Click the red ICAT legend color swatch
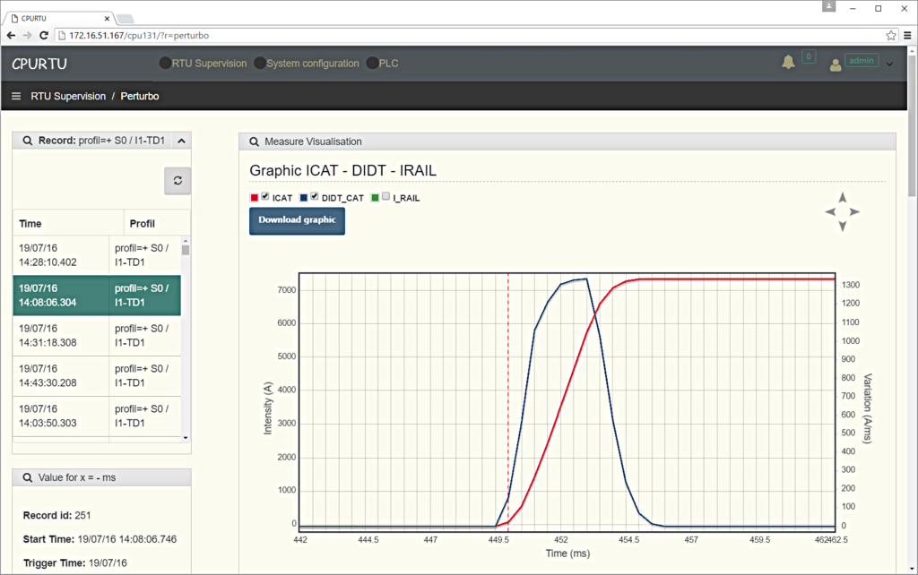Screen dimensions: 918x575 pyautogui.click(x=255, y=198)
